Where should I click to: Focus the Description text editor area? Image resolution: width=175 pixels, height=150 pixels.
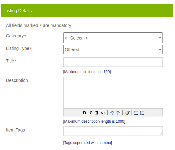coord(113,93)
